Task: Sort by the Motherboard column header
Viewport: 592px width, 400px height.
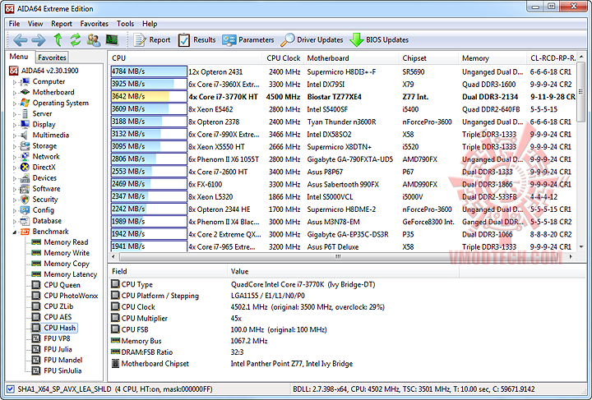Action: click(x=351, y=58)
